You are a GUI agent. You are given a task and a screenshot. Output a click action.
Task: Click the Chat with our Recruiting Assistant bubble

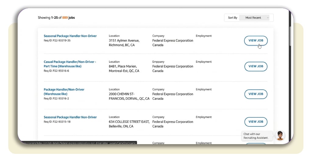[257, 136]
